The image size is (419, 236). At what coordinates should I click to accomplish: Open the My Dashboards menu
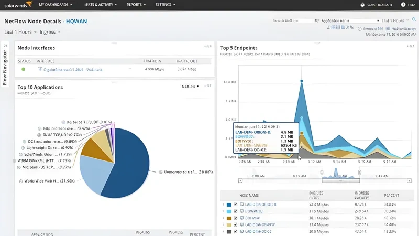(56, 5)
